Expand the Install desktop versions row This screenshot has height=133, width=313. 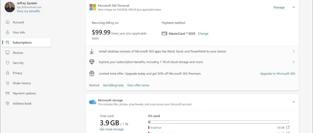(192, 51)
